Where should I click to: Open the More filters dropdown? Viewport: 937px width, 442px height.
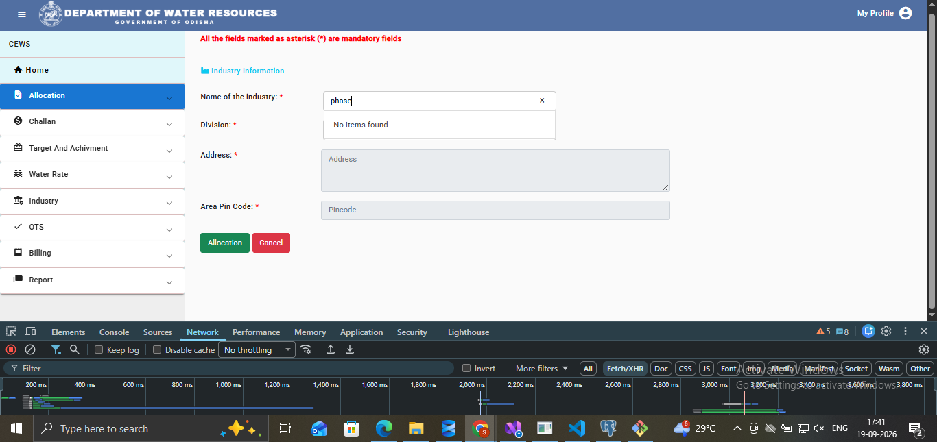coord(542,369)
